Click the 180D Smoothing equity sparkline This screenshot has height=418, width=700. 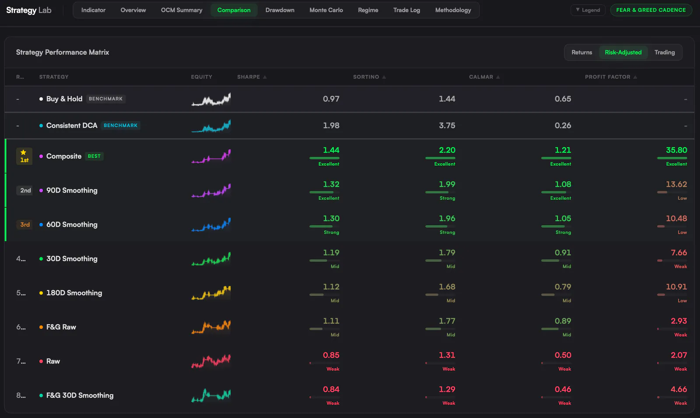[x=211, y=293]
